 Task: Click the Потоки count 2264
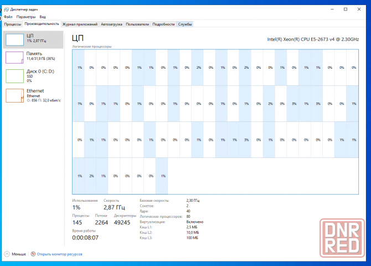click(101, 222)
